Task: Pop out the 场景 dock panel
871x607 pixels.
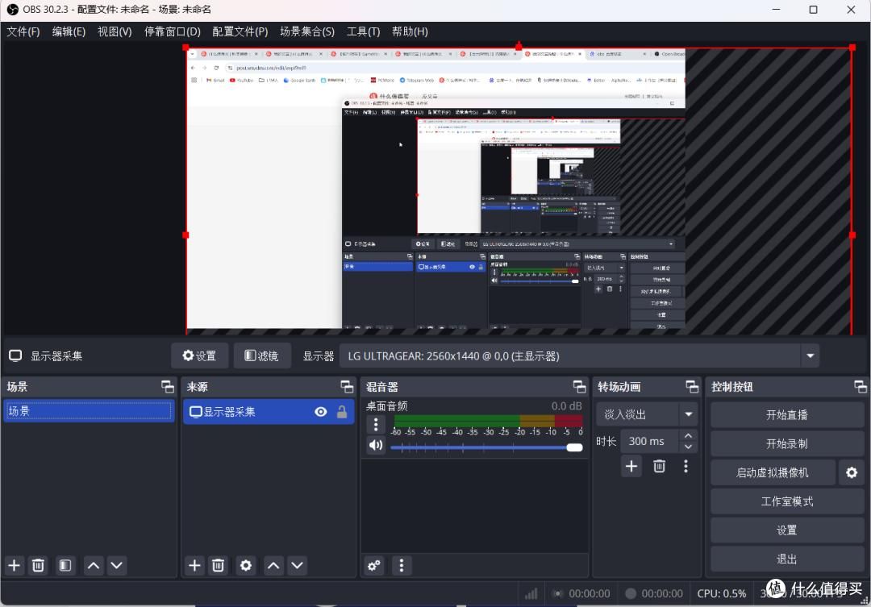Action: pos(167,386)
